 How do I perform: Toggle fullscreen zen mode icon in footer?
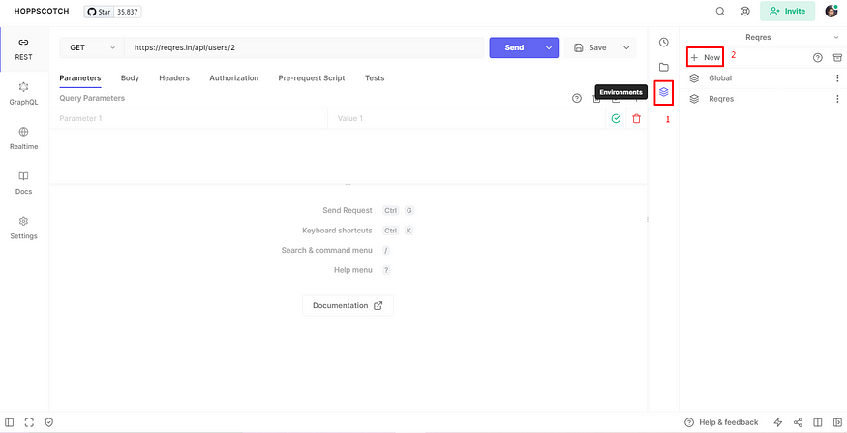pyautogui.click(x=29, y=422)
